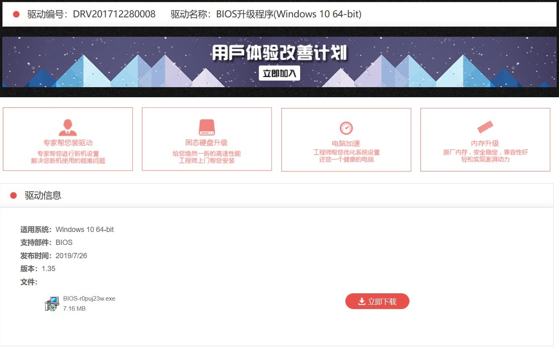This screenshot has height=349, width=559.
Task: Select the 电脑加速 service card
Action: coord(346,139)
